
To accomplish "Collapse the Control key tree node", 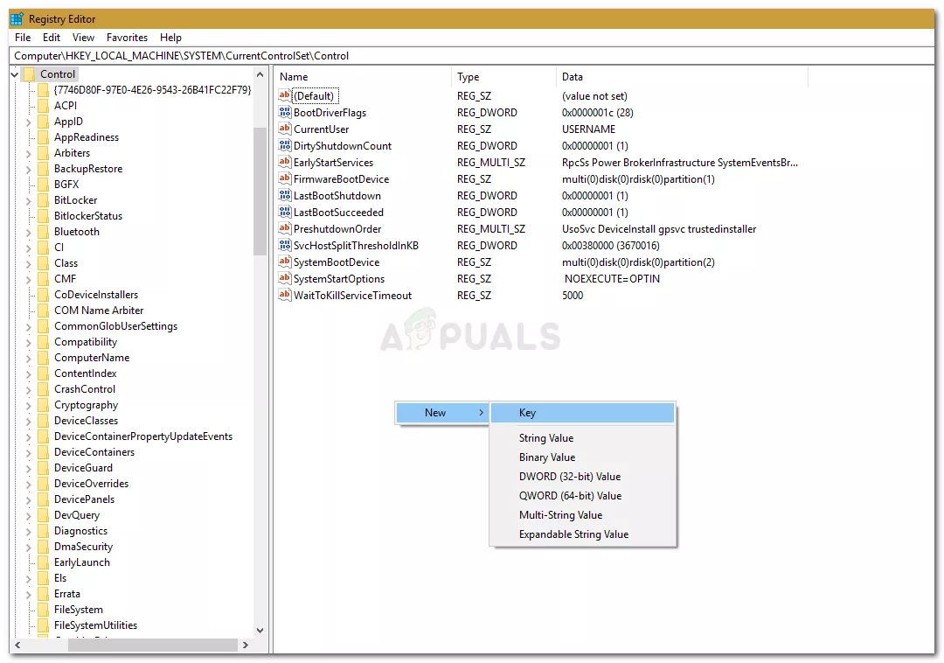I will [15, 74].
